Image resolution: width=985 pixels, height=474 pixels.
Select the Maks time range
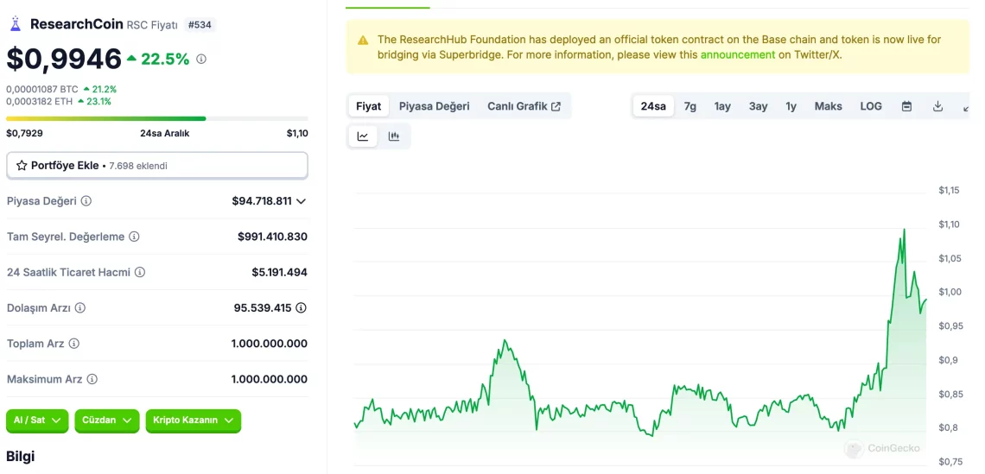pos(828,106)
